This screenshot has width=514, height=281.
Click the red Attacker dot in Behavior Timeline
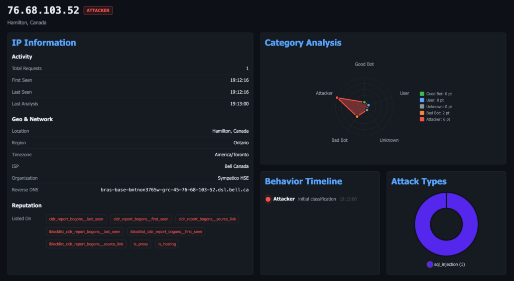pyautogui.click(x=268, y=199)
